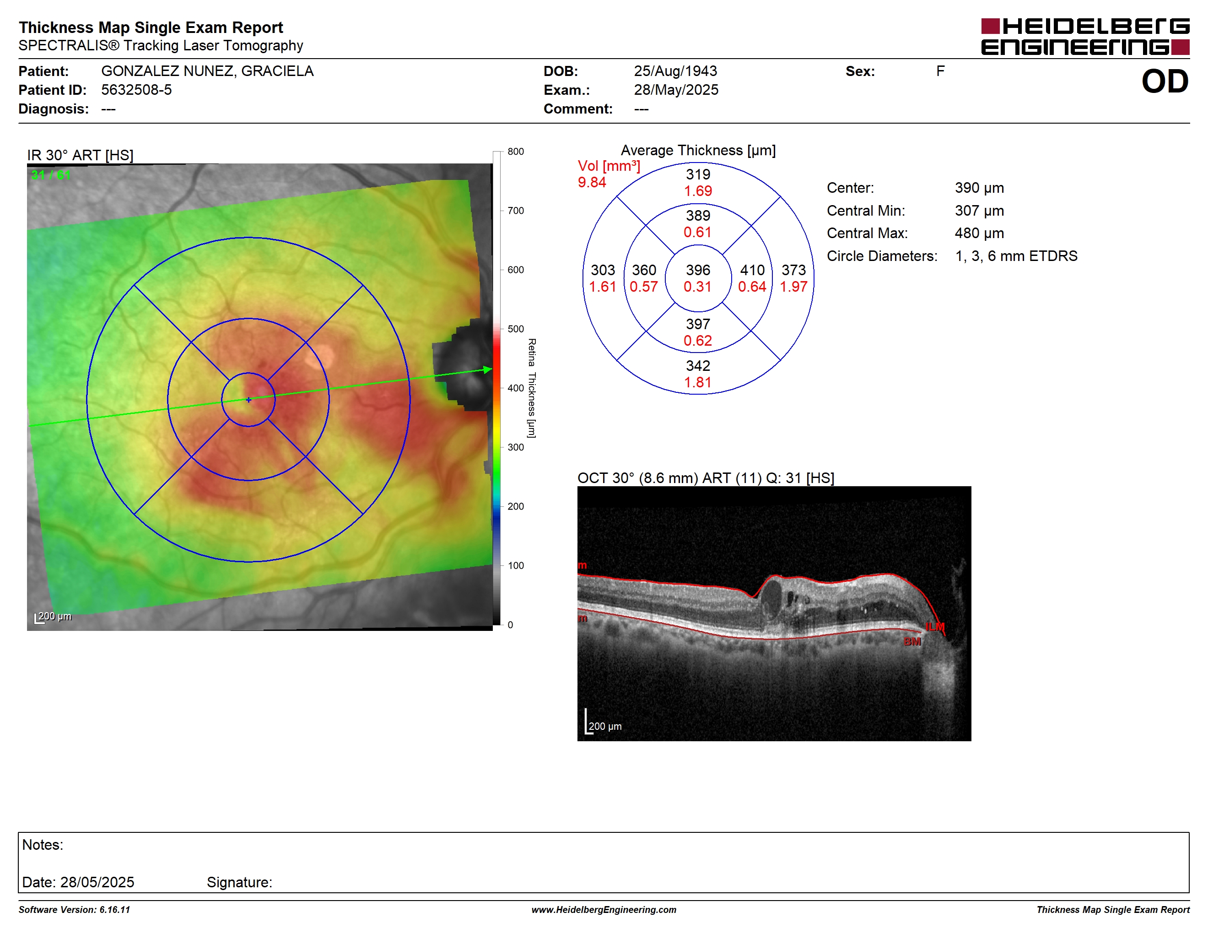Click the Heidelberg Engineering logo
The width and height of the screenshot is (1208, 934).
[1084, 37]
